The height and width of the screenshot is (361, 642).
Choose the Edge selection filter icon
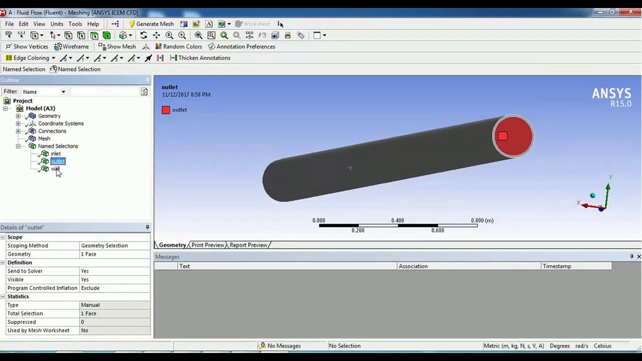(x=81, y=35)
